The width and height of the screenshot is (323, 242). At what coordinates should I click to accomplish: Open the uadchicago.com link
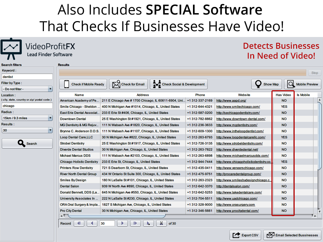click(237, 198)
